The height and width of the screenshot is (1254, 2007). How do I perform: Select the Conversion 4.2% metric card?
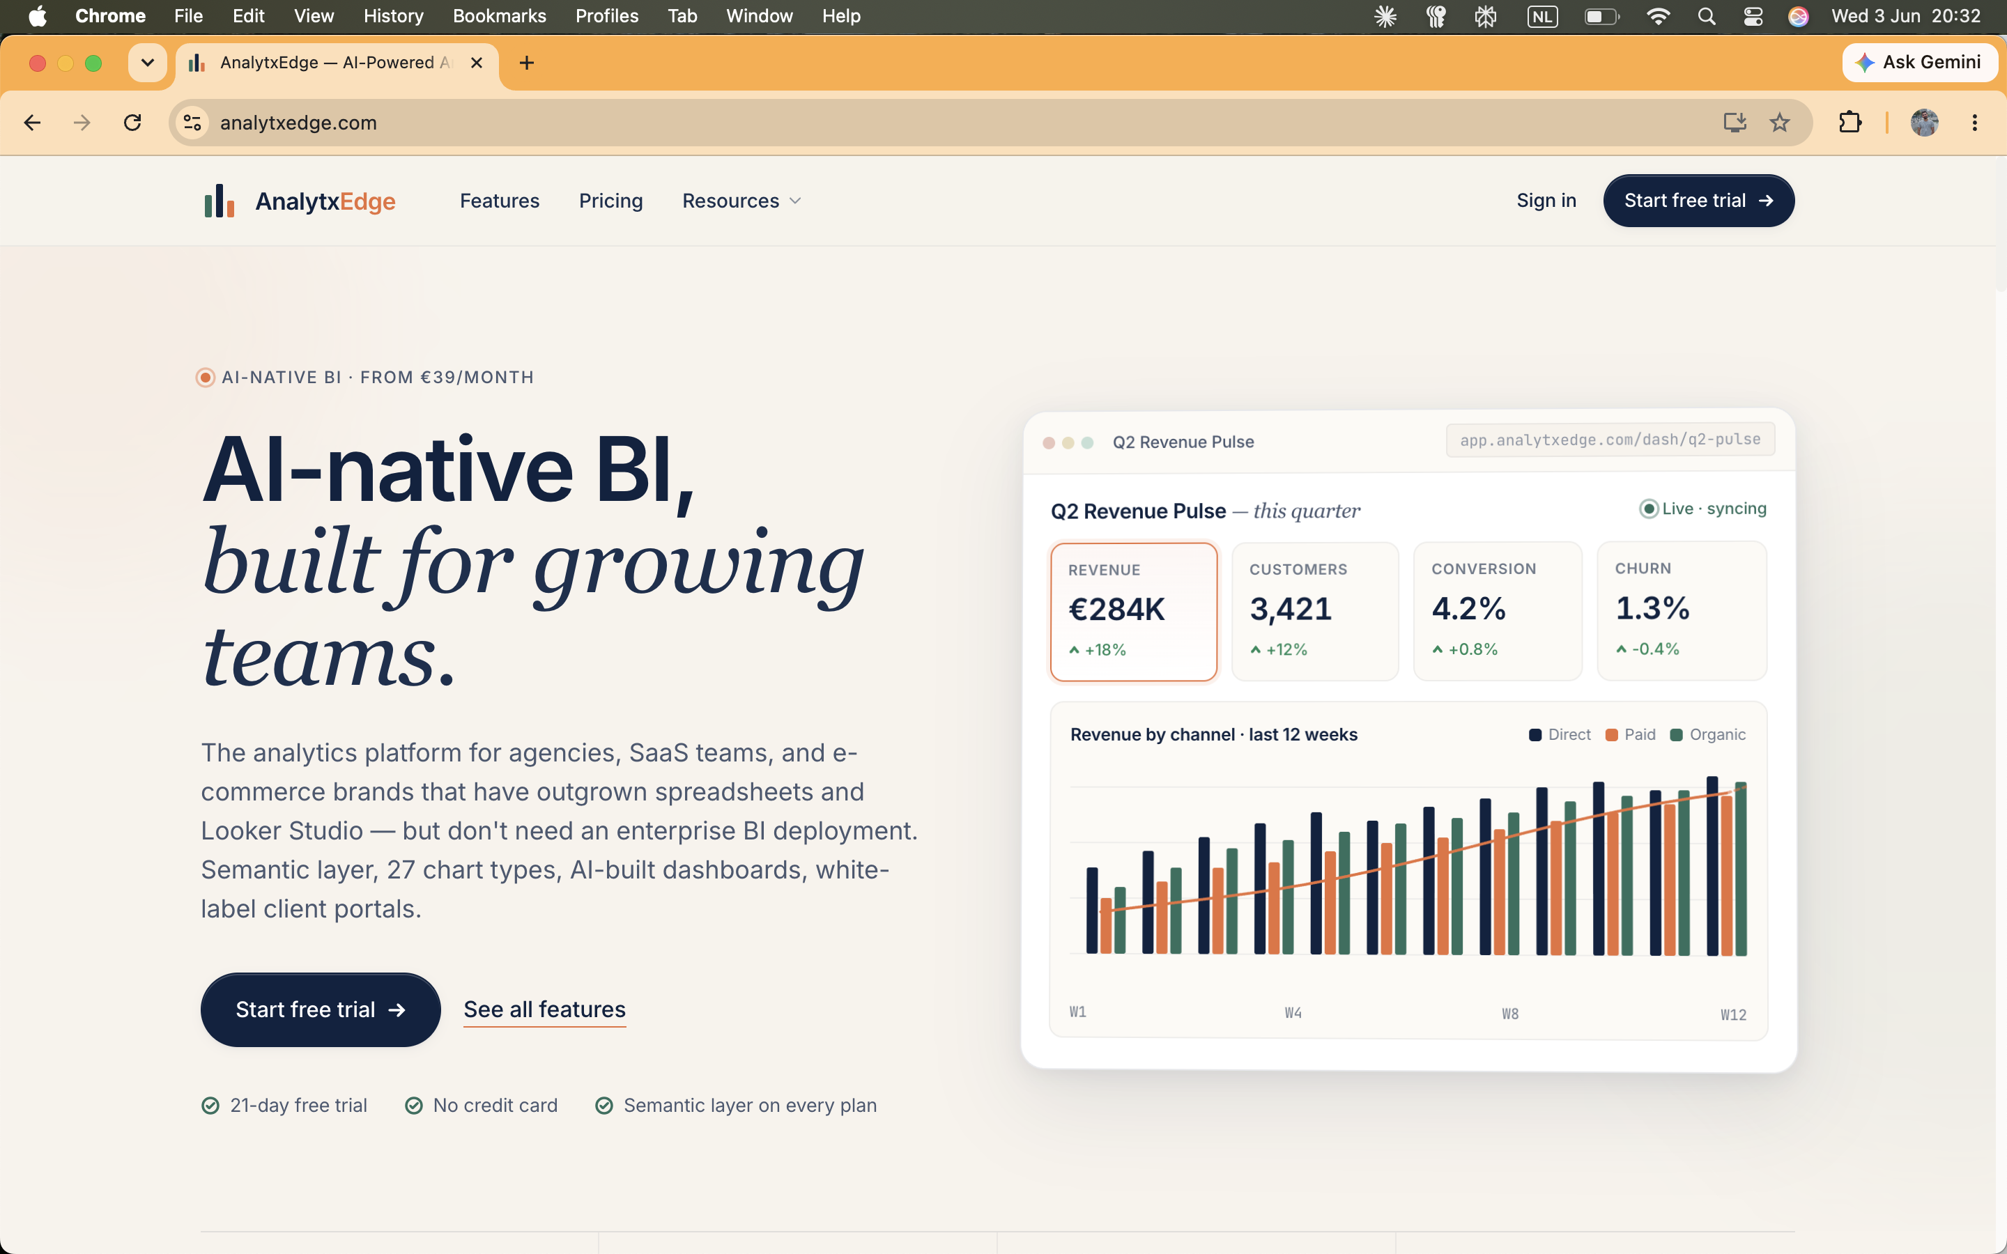[1498, 612]
